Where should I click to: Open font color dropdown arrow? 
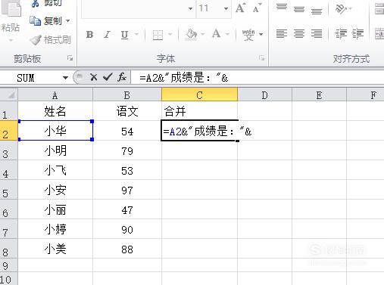click(x=227, y=34)
